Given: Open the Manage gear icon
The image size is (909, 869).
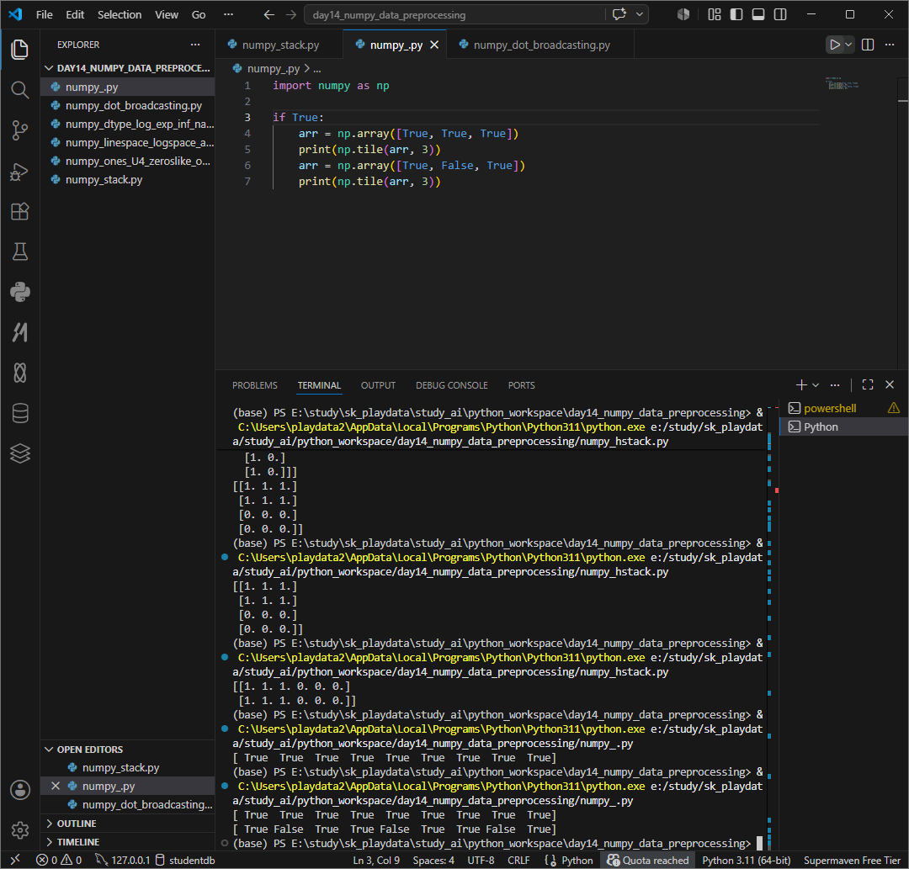Looking at the screenshot, I should click(x=19, y=830).
